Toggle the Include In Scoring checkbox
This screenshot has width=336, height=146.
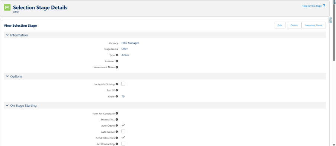(123, 84)
